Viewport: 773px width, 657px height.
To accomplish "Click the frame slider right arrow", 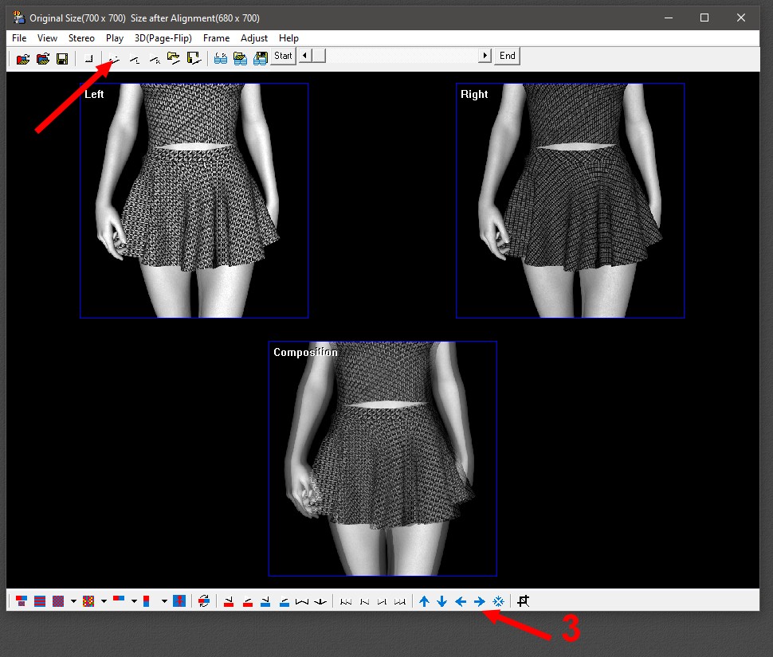I will pyautogui.click(x=485, y=55).
